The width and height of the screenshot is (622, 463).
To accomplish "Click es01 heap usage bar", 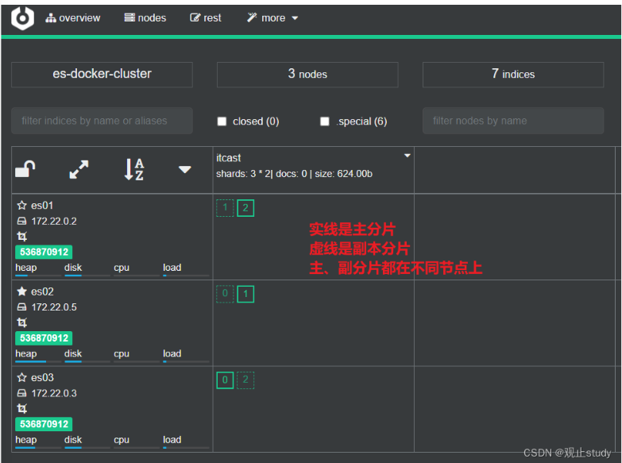I will [x=38, y=276].
